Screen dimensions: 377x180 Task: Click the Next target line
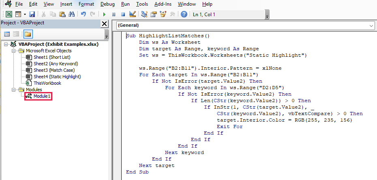(157, 165)
